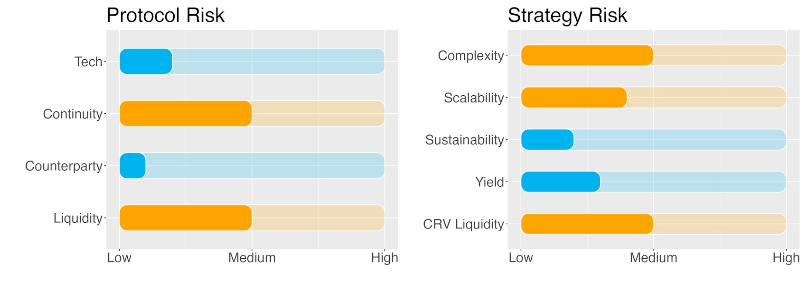Click Low label under Protocol Risk chart

click(x=119, y=258)
